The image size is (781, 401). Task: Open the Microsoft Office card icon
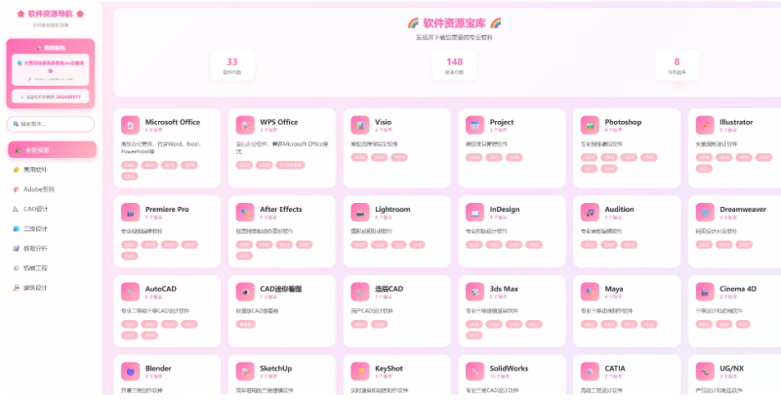pyautogui.click(x=130, y=125)
